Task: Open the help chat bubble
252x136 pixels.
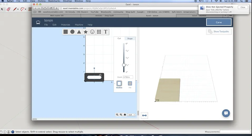Action: (x=226, y=113)
